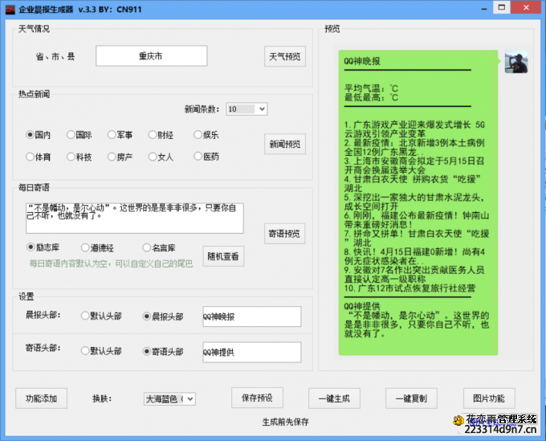Click the 天气预览 button
This screenshot has height=441, width=546.
coord(285,56)
